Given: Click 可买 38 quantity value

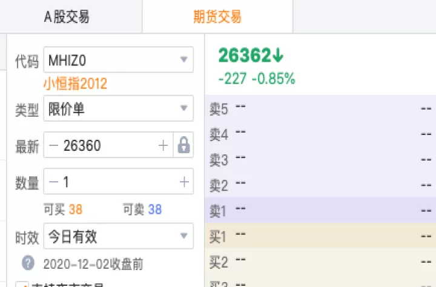Looking at the screenshot, I should (76, 209).
